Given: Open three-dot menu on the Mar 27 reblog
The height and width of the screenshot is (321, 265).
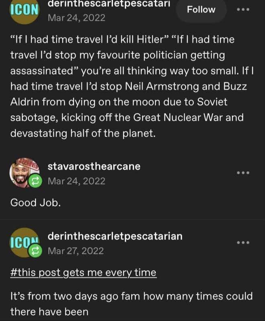Looking at the screenshot, I should 243,243.
